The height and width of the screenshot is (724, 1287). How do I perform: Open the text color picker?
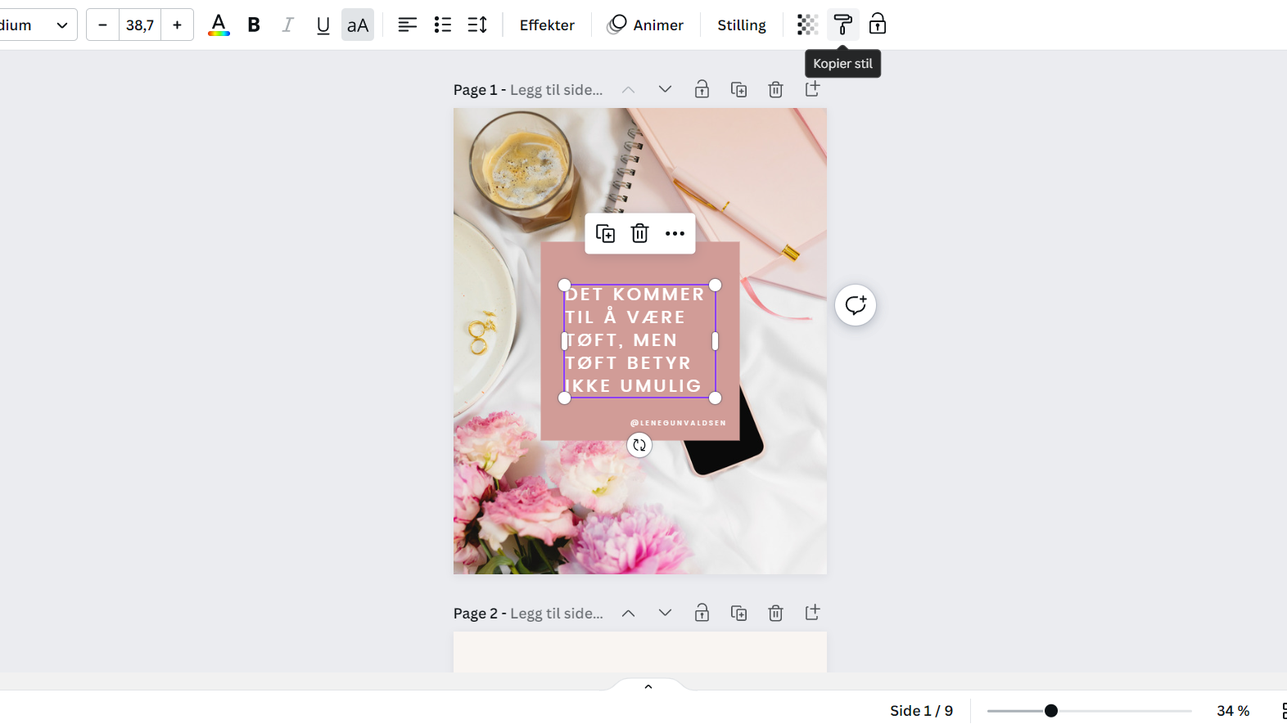pyautogui.click(x=219, y=25)
